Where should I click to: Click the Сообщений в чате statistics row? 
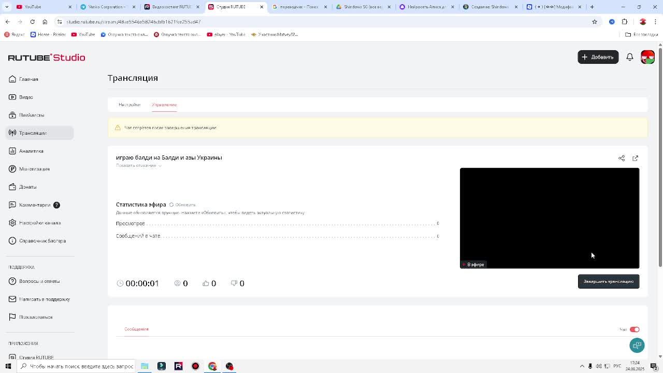point(277,236)
